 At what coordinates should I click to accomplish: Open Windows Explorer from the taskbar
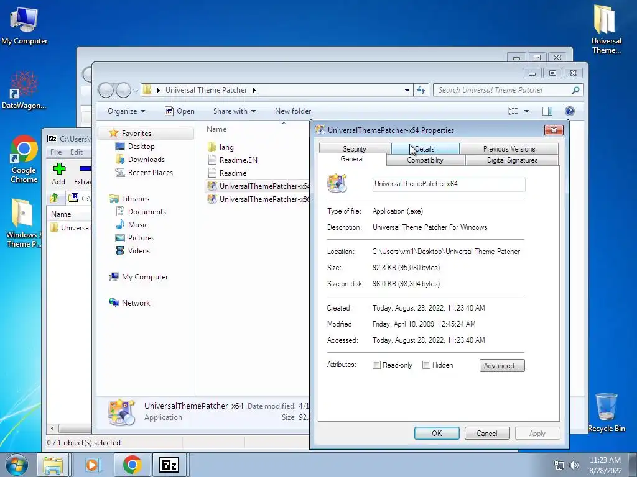pyautogui.click(x=53, y=465)
